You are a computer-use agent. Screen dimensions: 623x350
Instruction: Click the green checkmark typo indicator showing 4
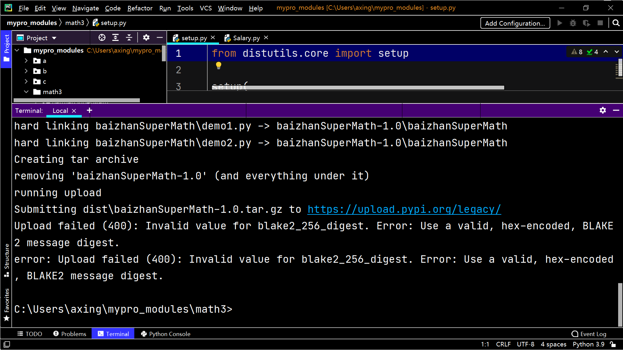tap(592, 52)
